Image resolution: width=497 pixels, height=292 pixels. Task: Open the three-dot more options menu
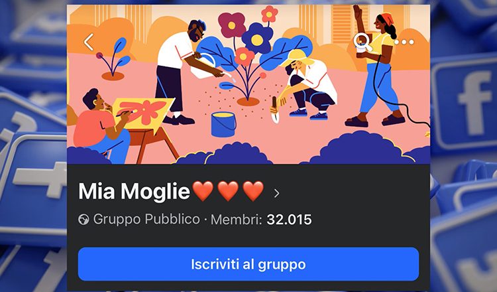click(x=404, y=42)
